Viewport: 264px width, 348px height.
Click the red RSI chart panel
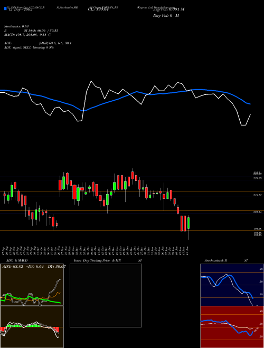coord(232,327)
